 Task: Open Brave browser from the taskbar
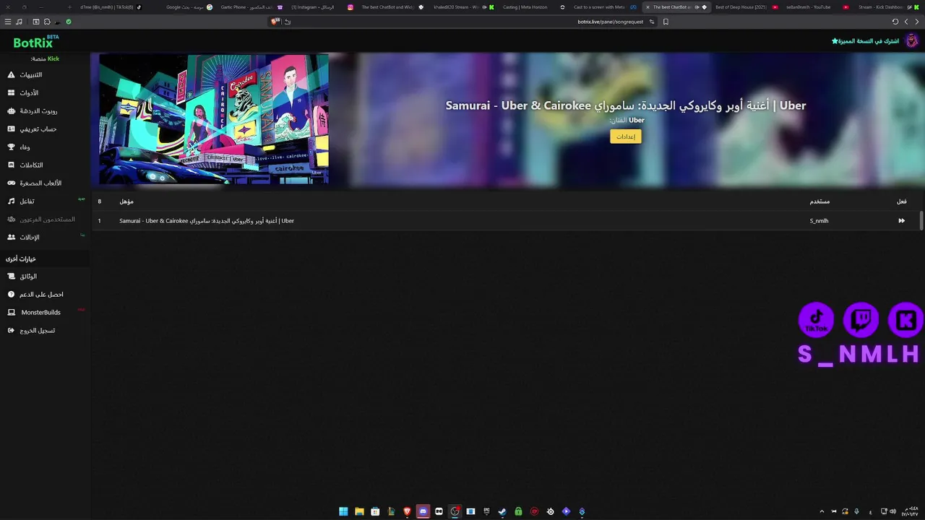(x=407, y=511)
